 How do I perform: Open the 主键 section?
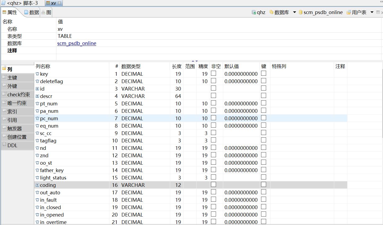[x=17, y=78]
